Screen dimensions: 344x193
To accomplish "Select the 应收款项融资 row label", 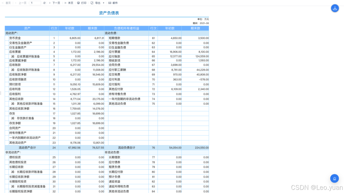I will point(18,79).
